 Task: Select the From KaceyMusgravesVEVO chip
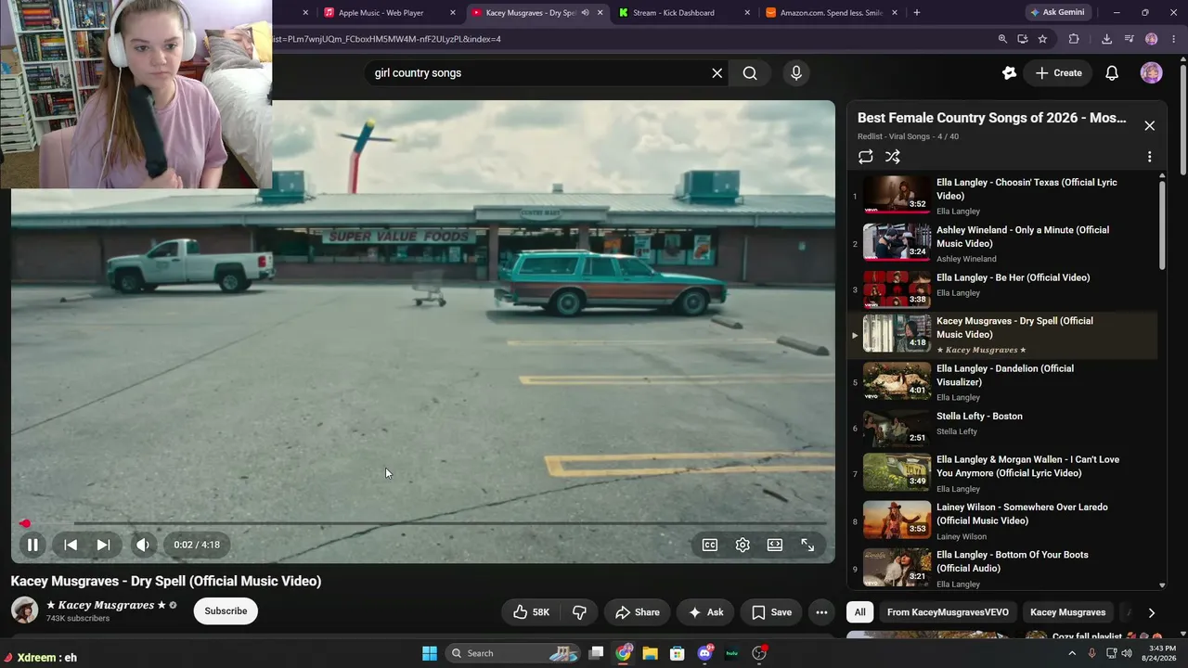point(948,612)
